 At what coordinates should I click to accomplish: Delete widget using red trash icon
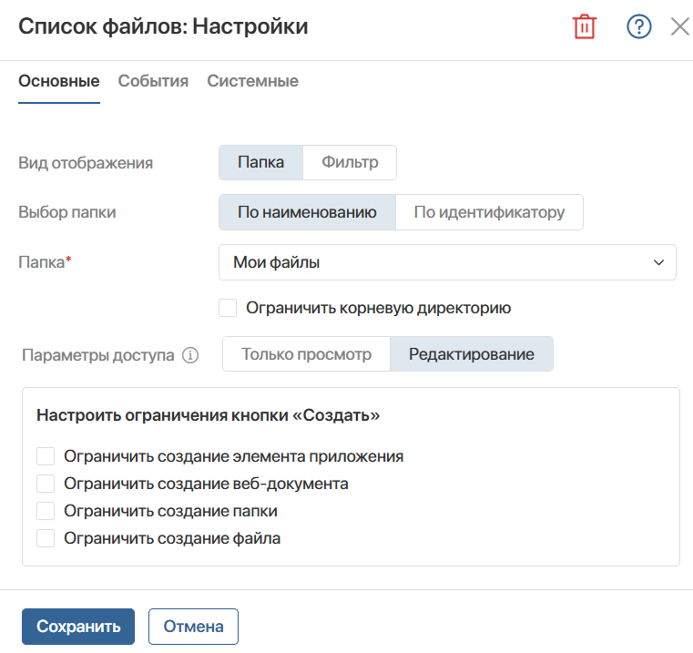pyautogui.click(x=585, y=26)
